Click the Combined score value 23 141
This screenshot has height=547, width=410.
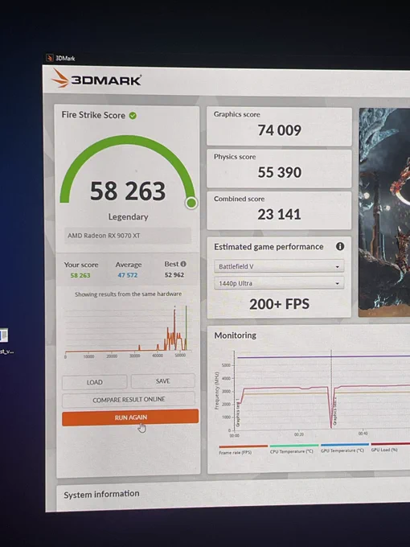[x=279, y=214]
